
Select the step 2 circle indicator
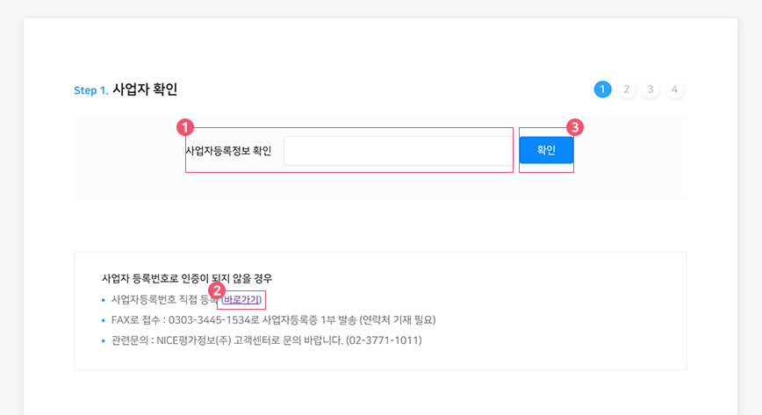(x=627, y=89)
